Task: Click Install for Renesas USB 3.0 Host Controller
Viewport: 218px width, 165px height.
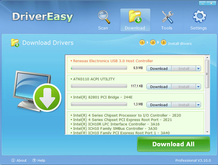Action: [x=184, y=69]
